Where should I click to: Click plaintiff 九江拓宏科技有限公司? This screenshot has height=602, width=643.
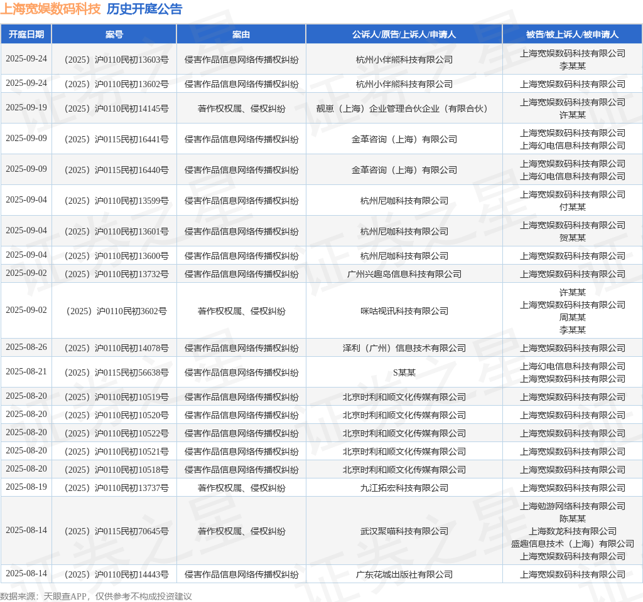point(404,488)
